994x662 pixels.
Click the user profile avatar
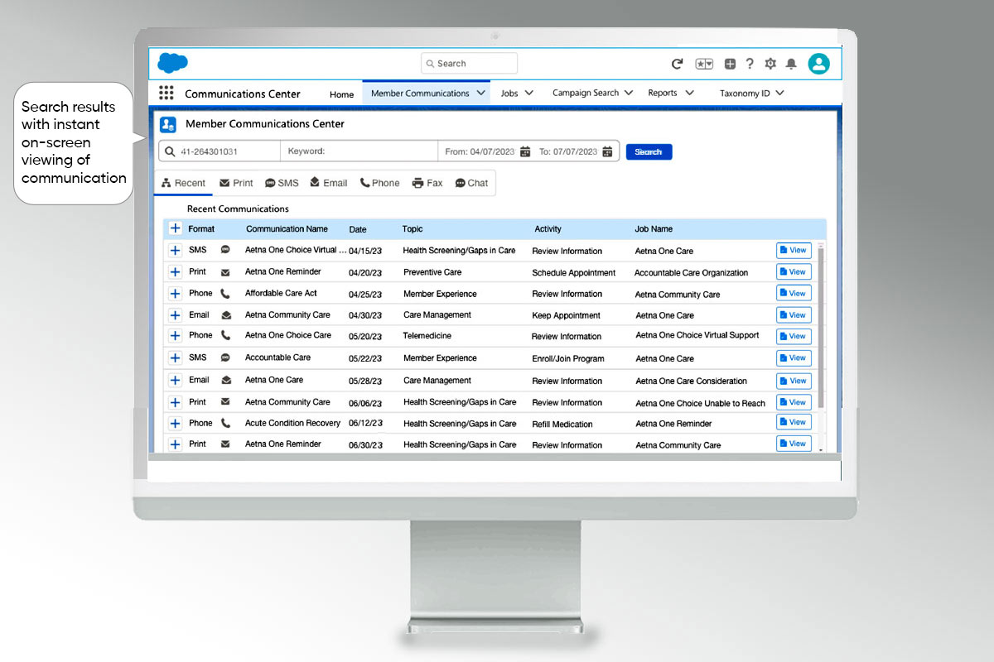pyautogui.click(x=818, y=64)
